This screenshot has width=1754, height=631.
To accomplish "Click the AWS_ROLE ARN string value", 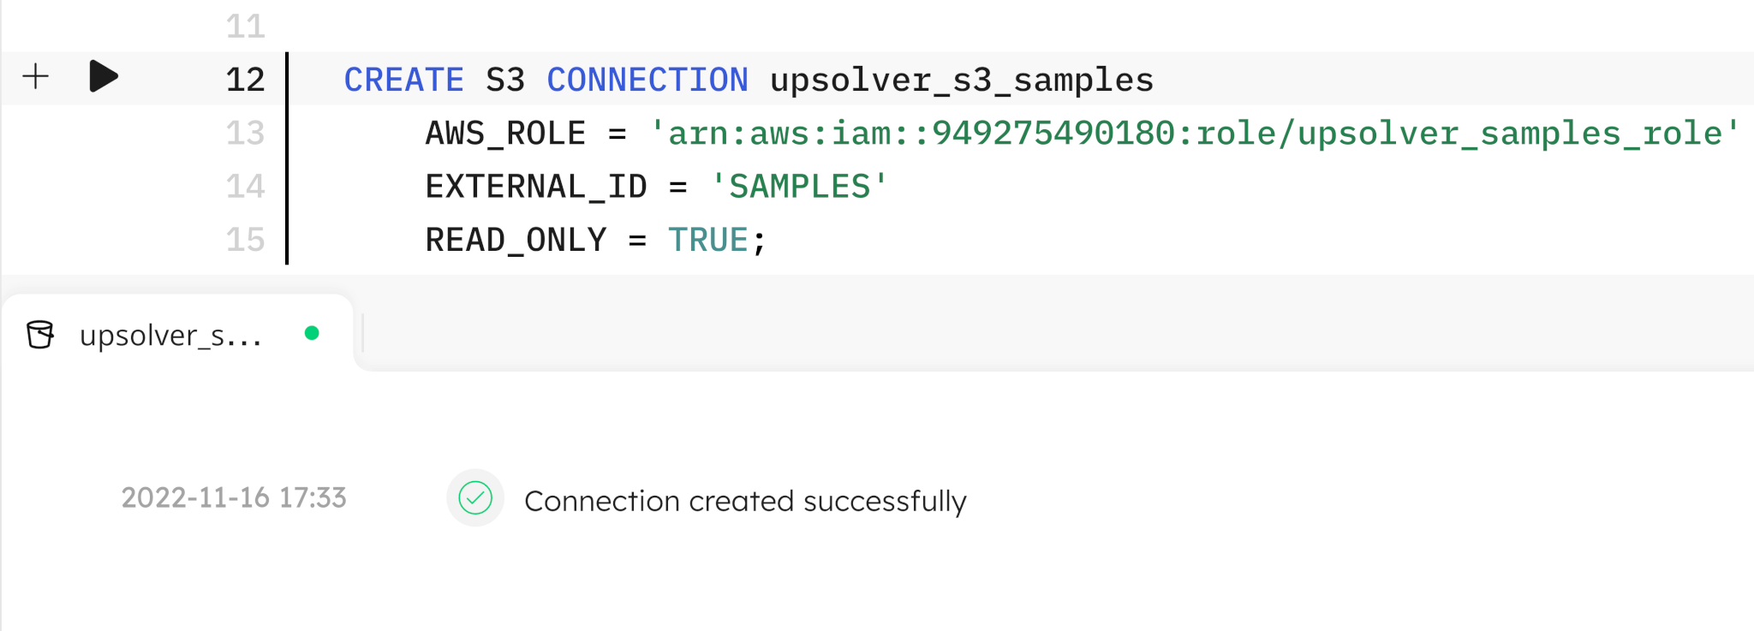I will [1195, 133].
